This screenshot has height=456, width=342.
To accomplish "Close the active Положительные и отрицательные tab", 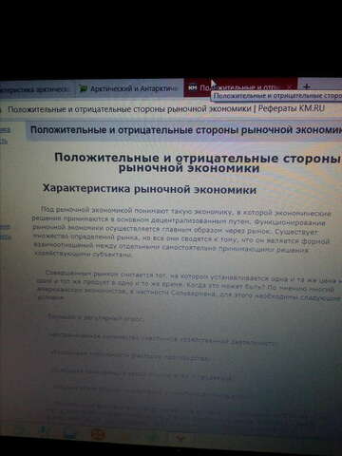I will (290, 86).
